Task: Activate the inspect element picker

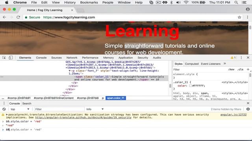Action: point(4,58)
